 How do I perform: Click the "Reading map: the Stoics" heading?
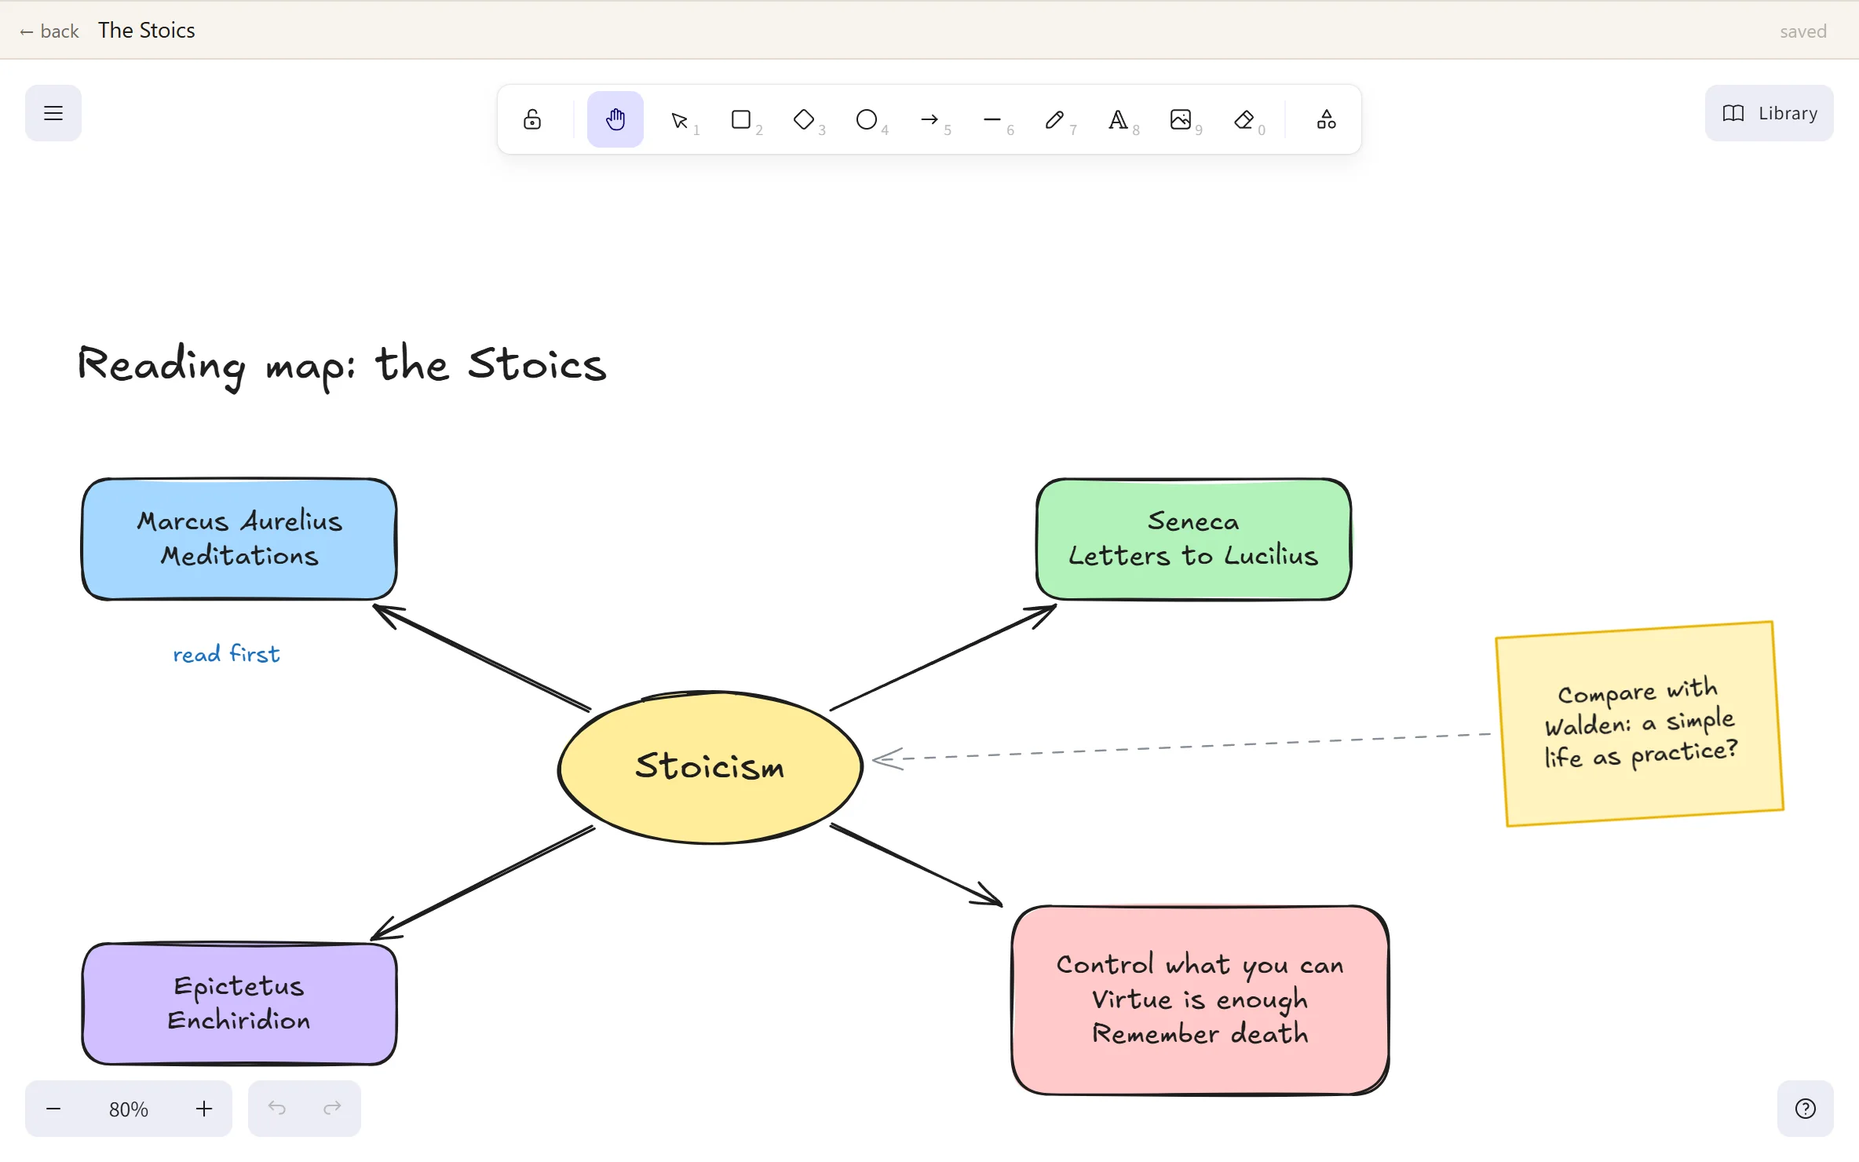point(342,365)
